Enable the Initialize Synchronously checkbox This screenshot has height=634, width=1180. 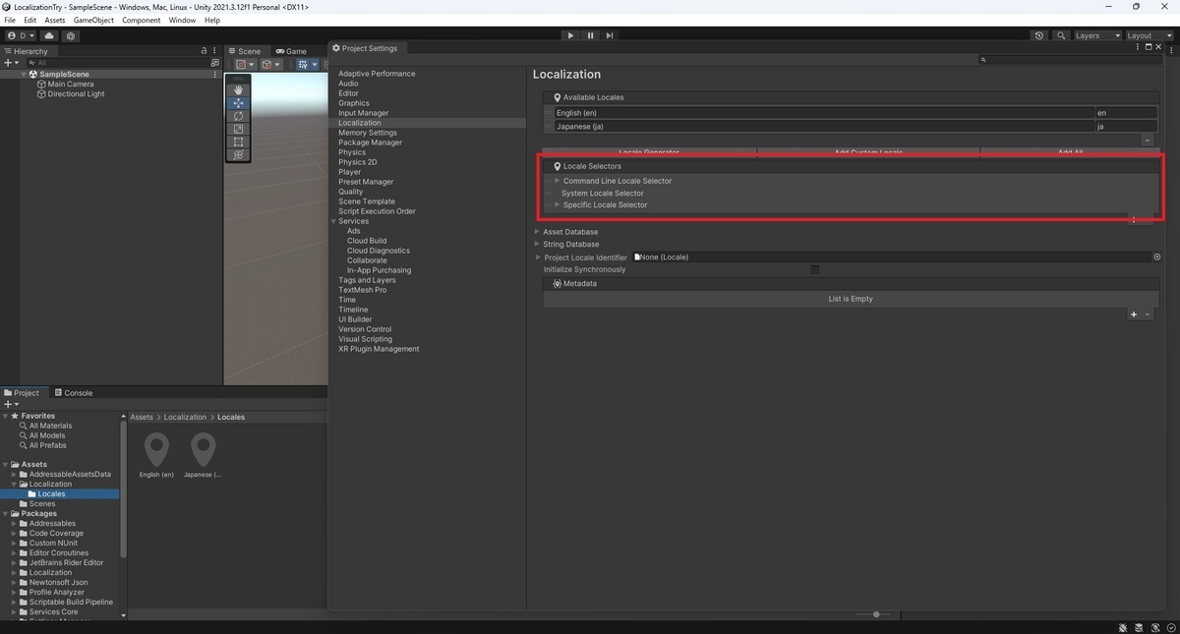pos(814,268)
